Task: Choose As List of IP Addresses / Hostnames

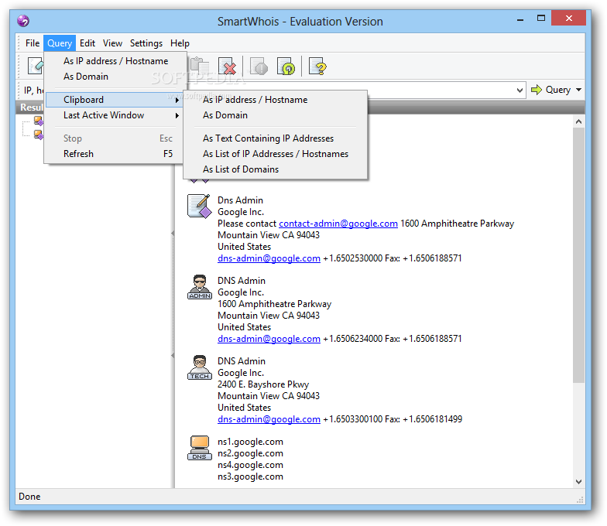Action: pyautogui.click(x=276, y=154)
